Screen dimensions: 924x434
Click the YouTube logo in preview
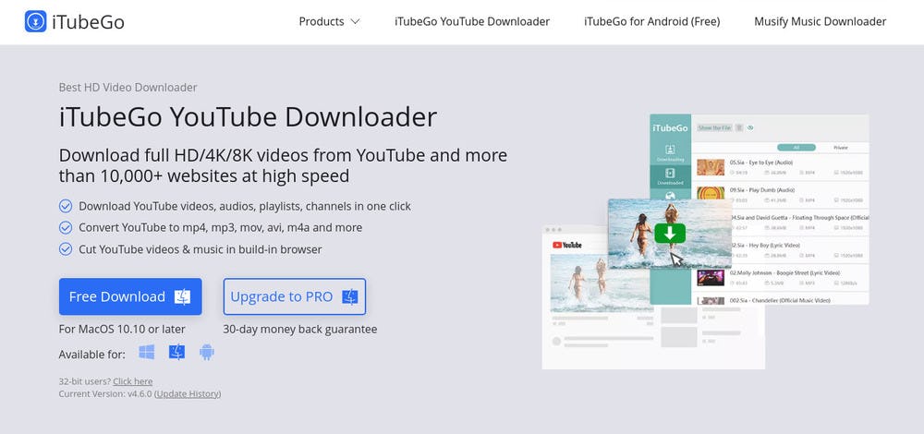(x=566, y=245)
